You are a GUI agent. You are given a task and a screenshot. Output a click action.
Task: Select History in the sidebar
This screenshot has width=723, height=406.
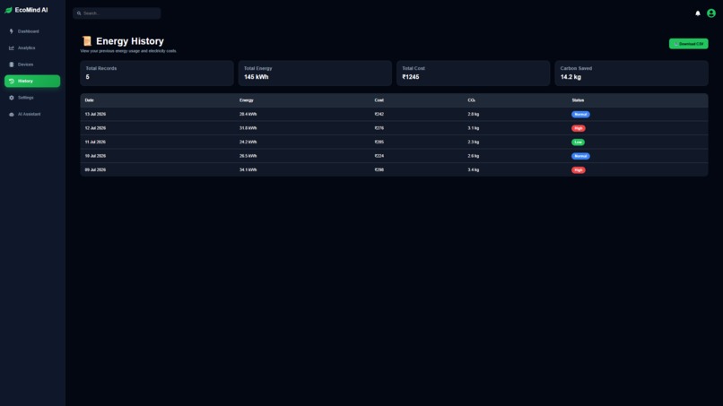[x=32, y=81]
